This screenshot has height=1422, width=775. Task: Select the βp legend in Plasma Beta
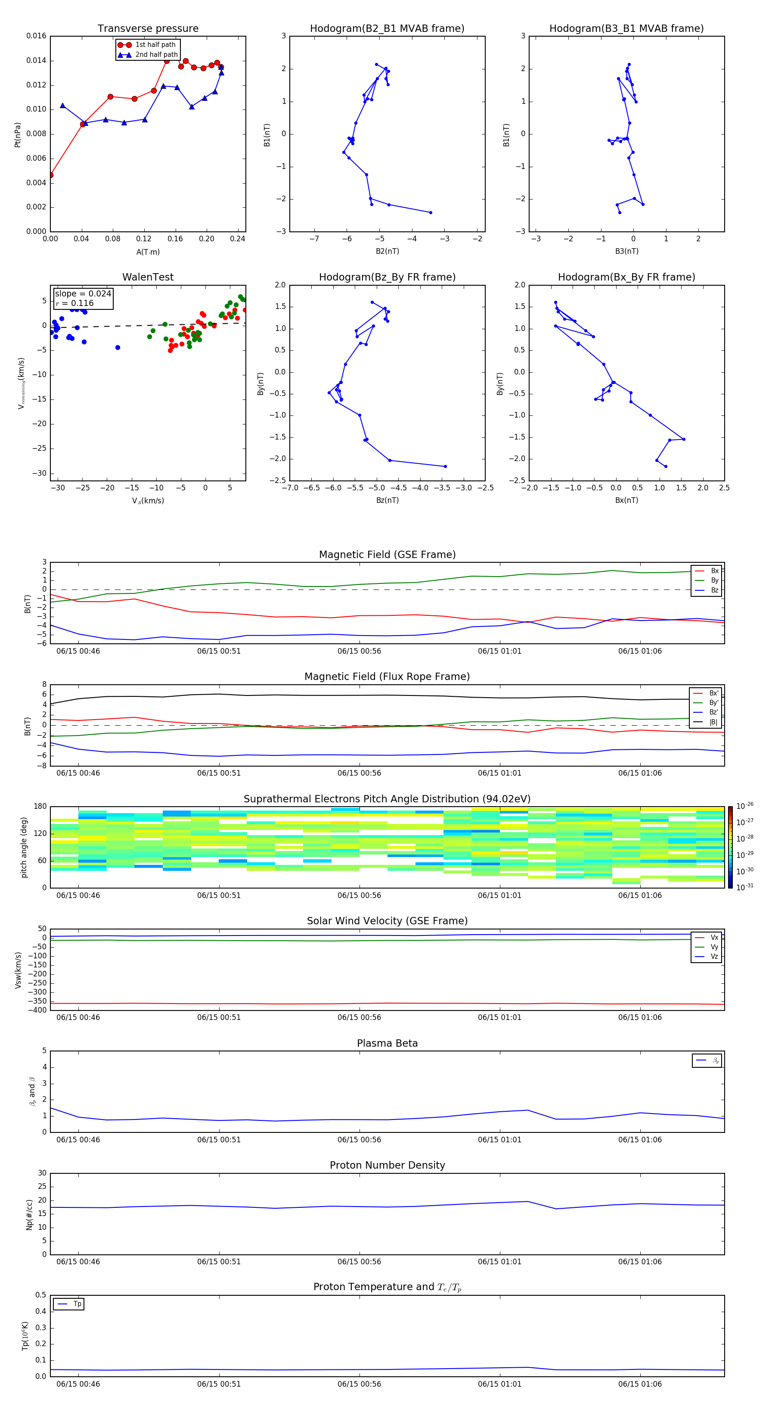[x=707, y=1060]
